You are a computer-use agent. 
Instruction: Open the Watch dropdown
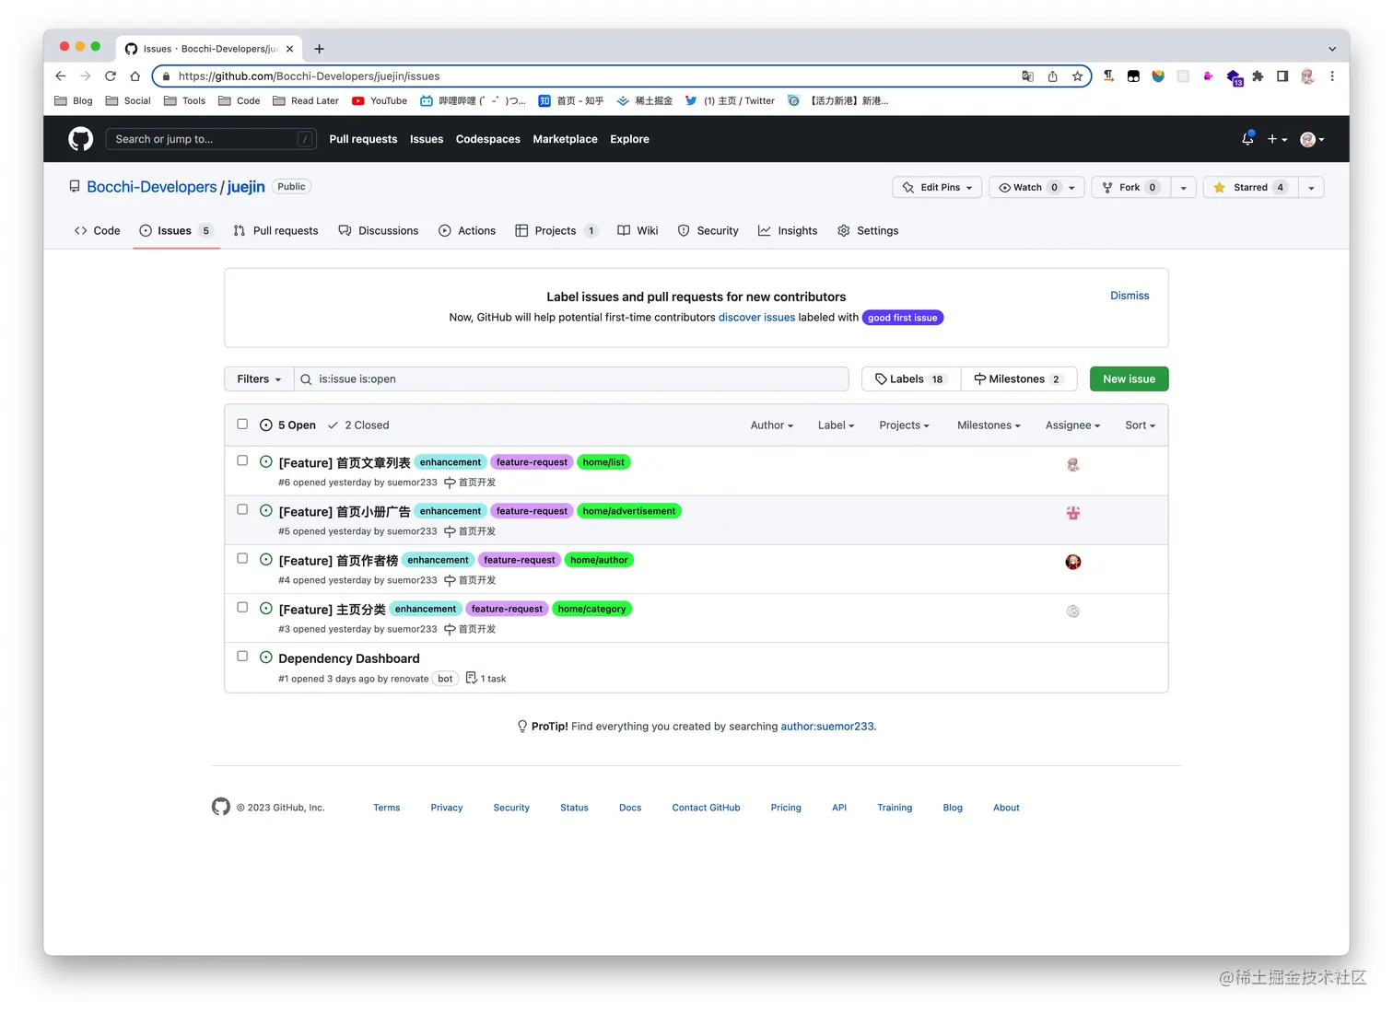[x=1036, y=187]
